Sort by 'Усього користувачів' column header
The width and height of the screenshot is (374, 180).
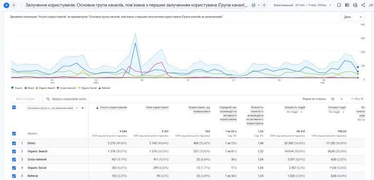tap(113, 108)
